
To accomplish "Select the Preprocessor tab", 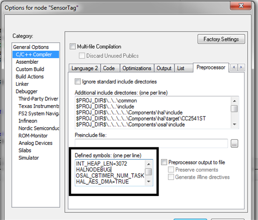I will [211, 67].
